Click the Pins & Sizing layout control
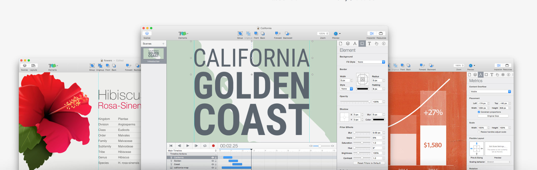Screen dimensions: 537x170 pyautogui.click(x=477, y=149)
